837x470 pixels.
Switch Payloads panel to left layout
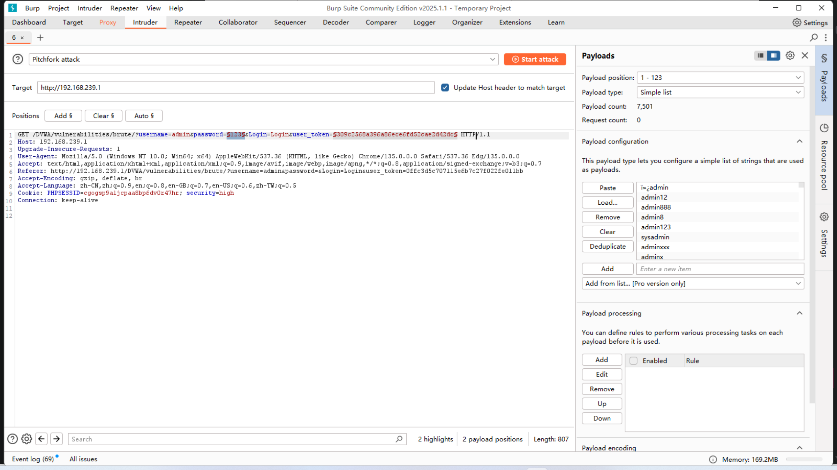click(760, 56)
